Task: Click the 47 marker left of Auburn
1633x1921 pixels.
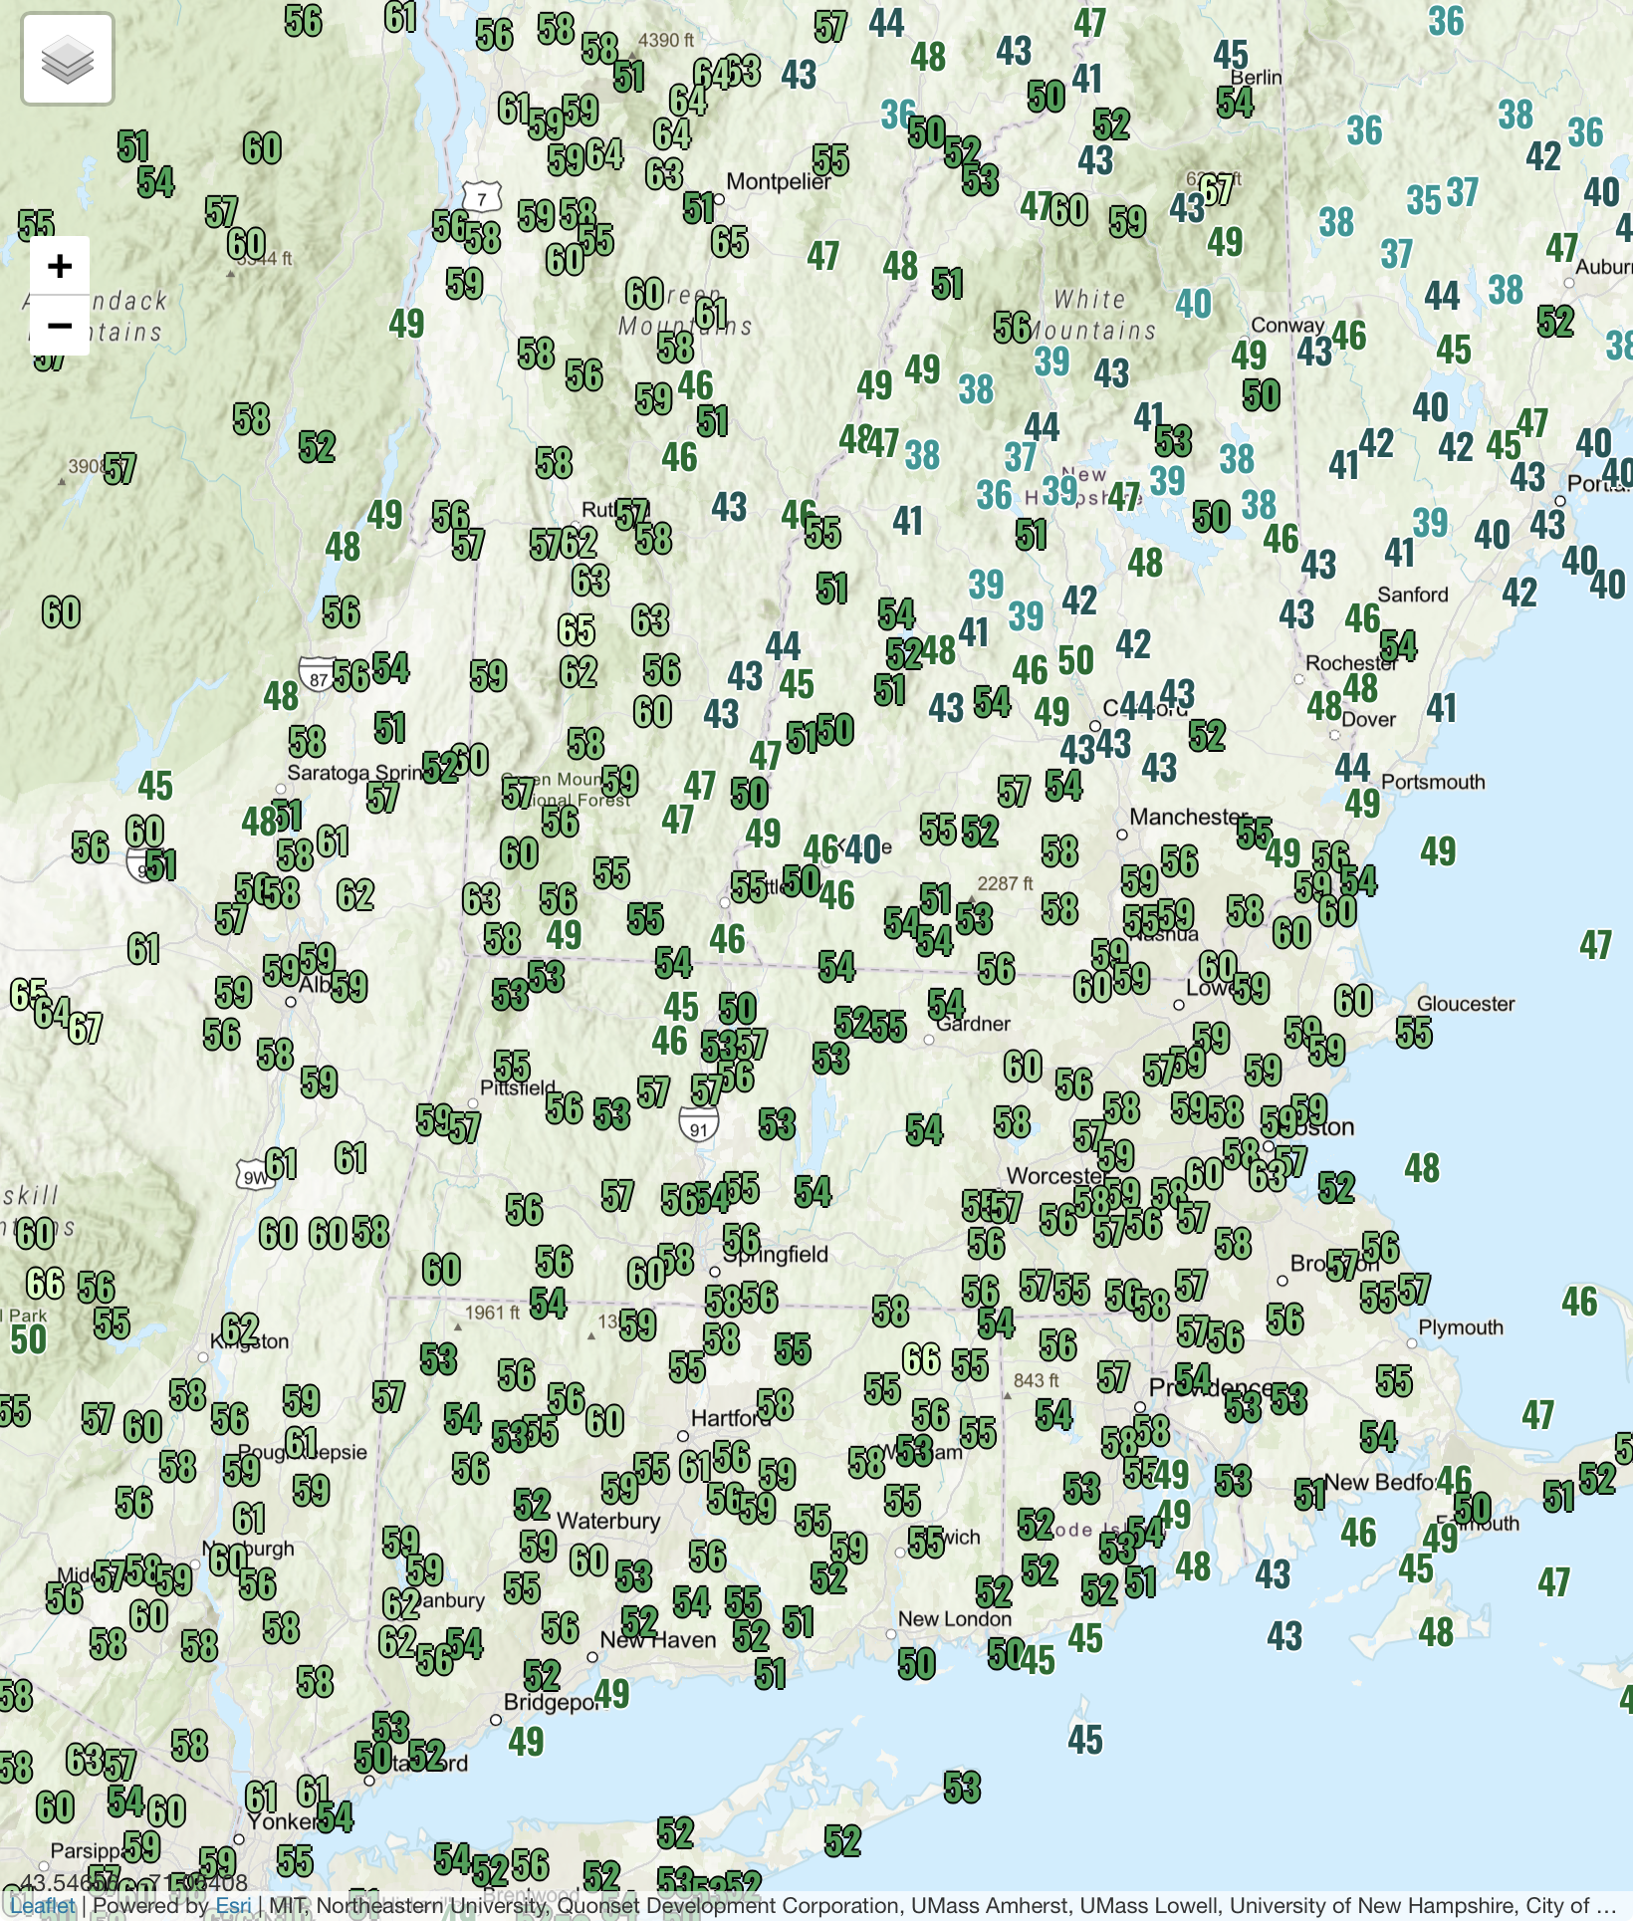Action: point(1561,247)
